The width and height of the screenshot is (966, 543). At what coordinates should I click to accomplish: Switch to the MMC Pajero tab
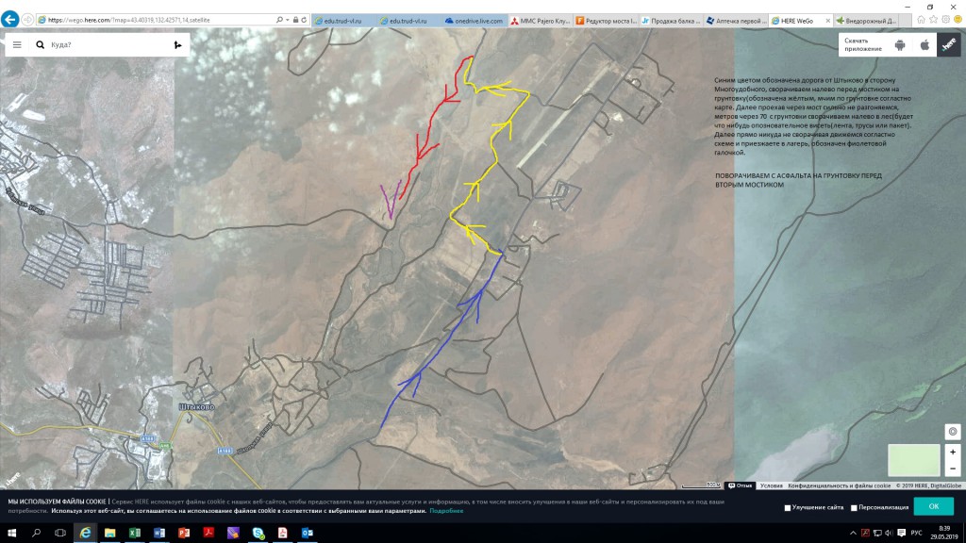539,20
